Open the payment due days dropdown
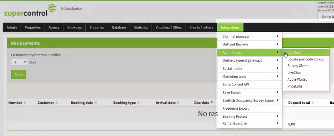Screen dimensions: 334x136 pos(19,62)
